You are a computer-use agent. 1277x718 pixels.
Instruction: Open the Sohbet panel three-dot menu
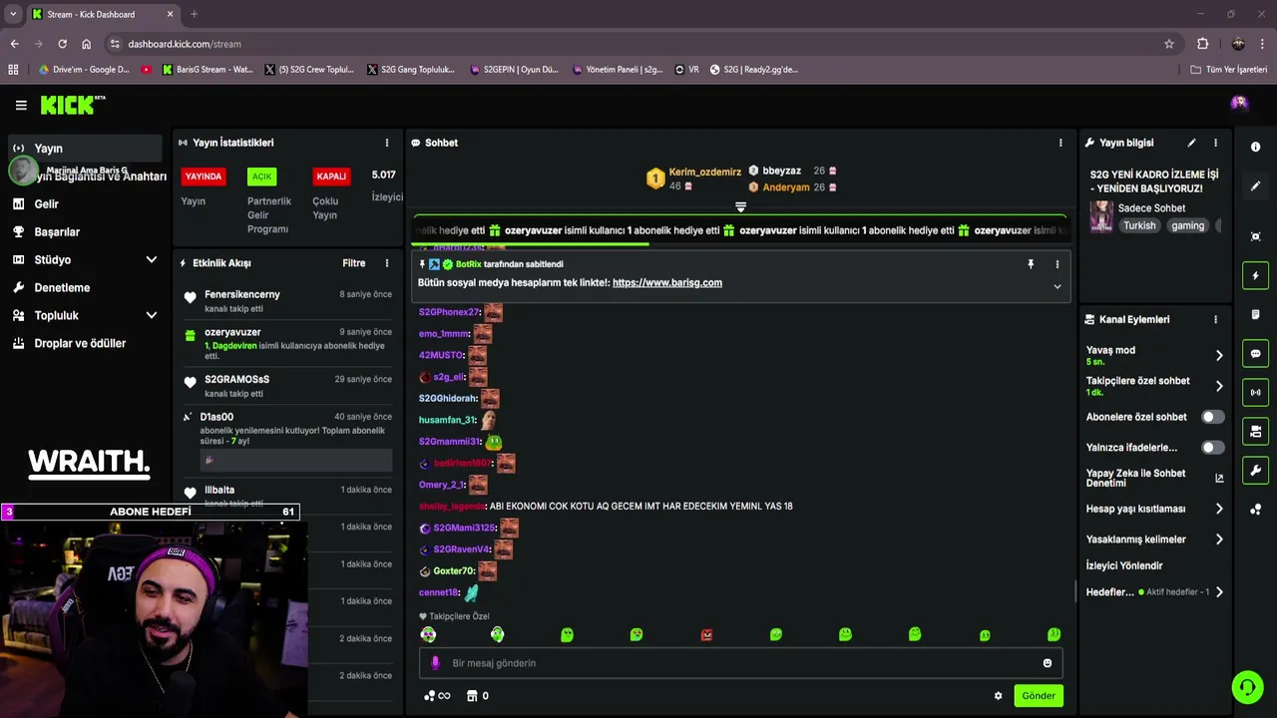(x=1061, y=143)
